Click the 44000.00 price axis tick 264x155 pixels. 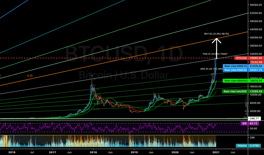click(256, 29)
